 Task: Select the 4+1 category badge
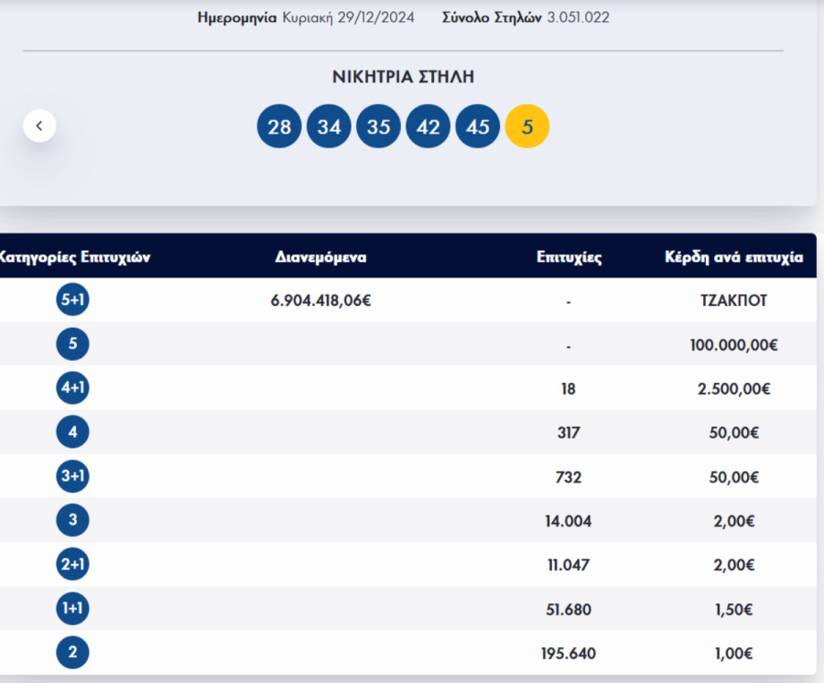point(73,388)
